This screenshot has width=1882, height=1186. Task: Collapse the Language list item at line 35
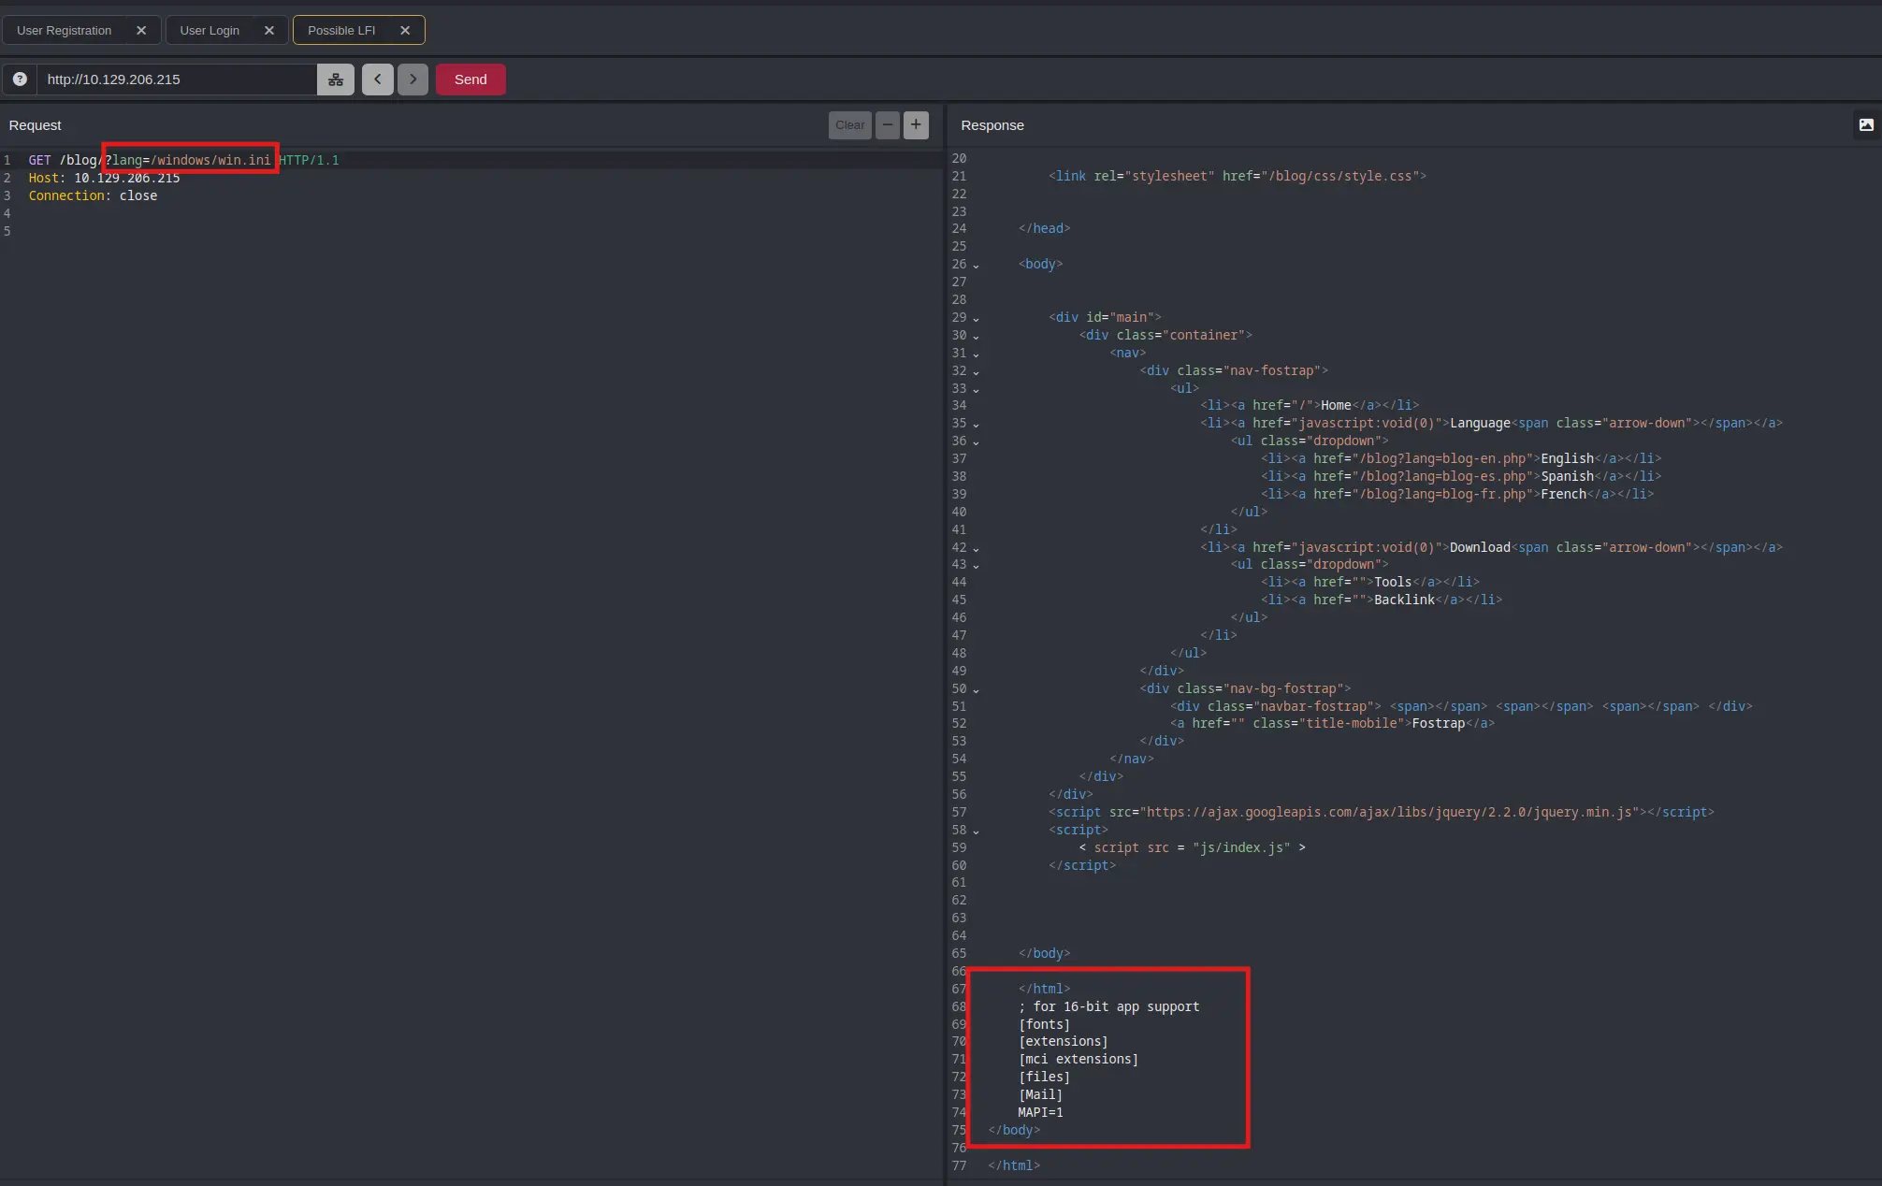[x=976, y=425]
